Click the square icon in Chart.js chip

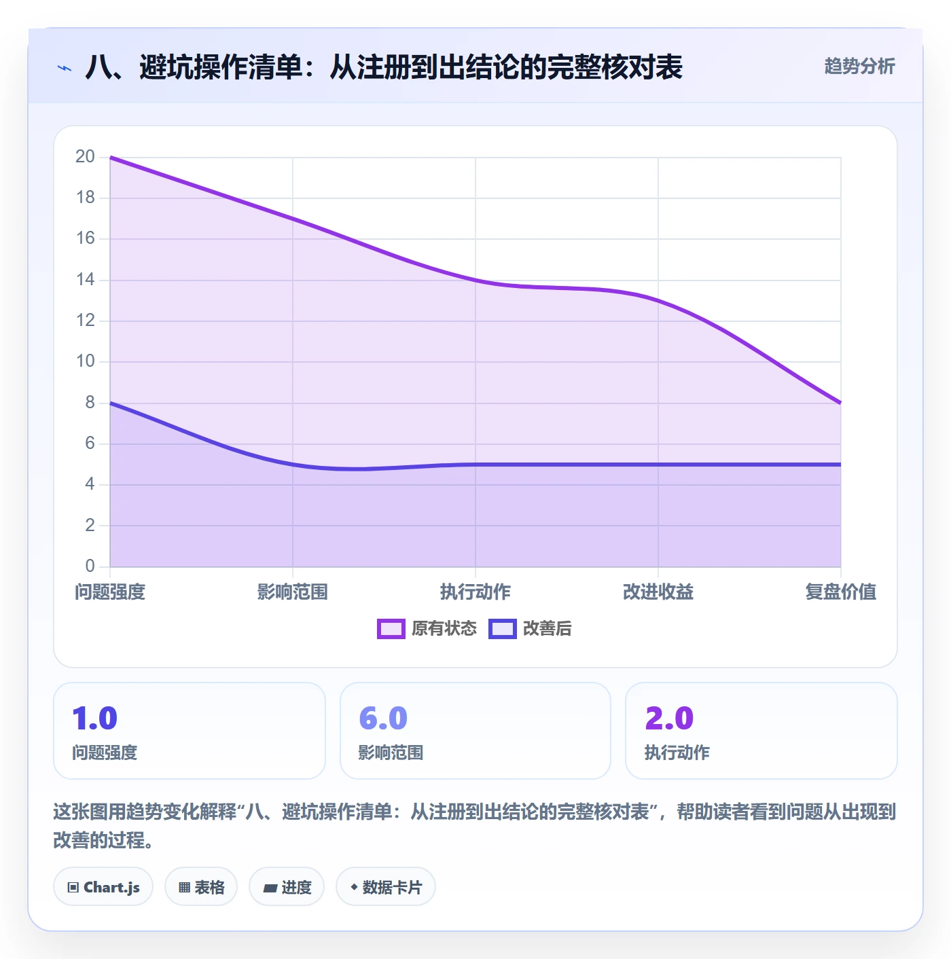tap(73, 888)
